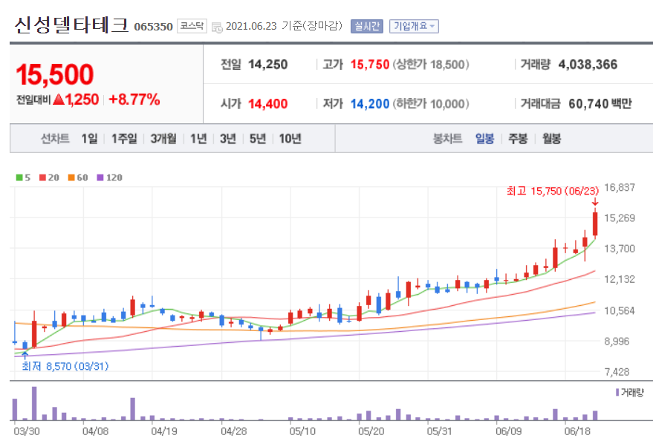Click the 05/10 date axis label
Screen dimensions: 653x444
tap(302, 431)
